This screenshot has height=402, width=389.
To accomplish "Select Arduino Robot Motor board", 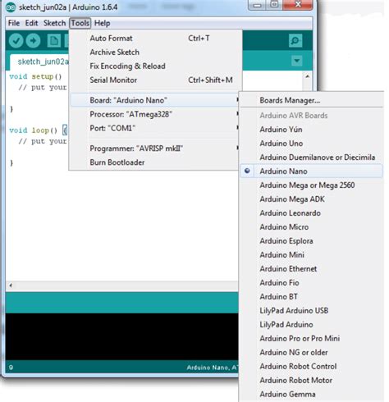I will pyautogui.click(x=311, y=381).
